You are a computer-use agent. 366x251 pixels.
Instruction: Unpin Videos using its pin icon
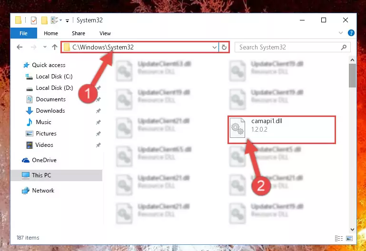click(99, 145)
